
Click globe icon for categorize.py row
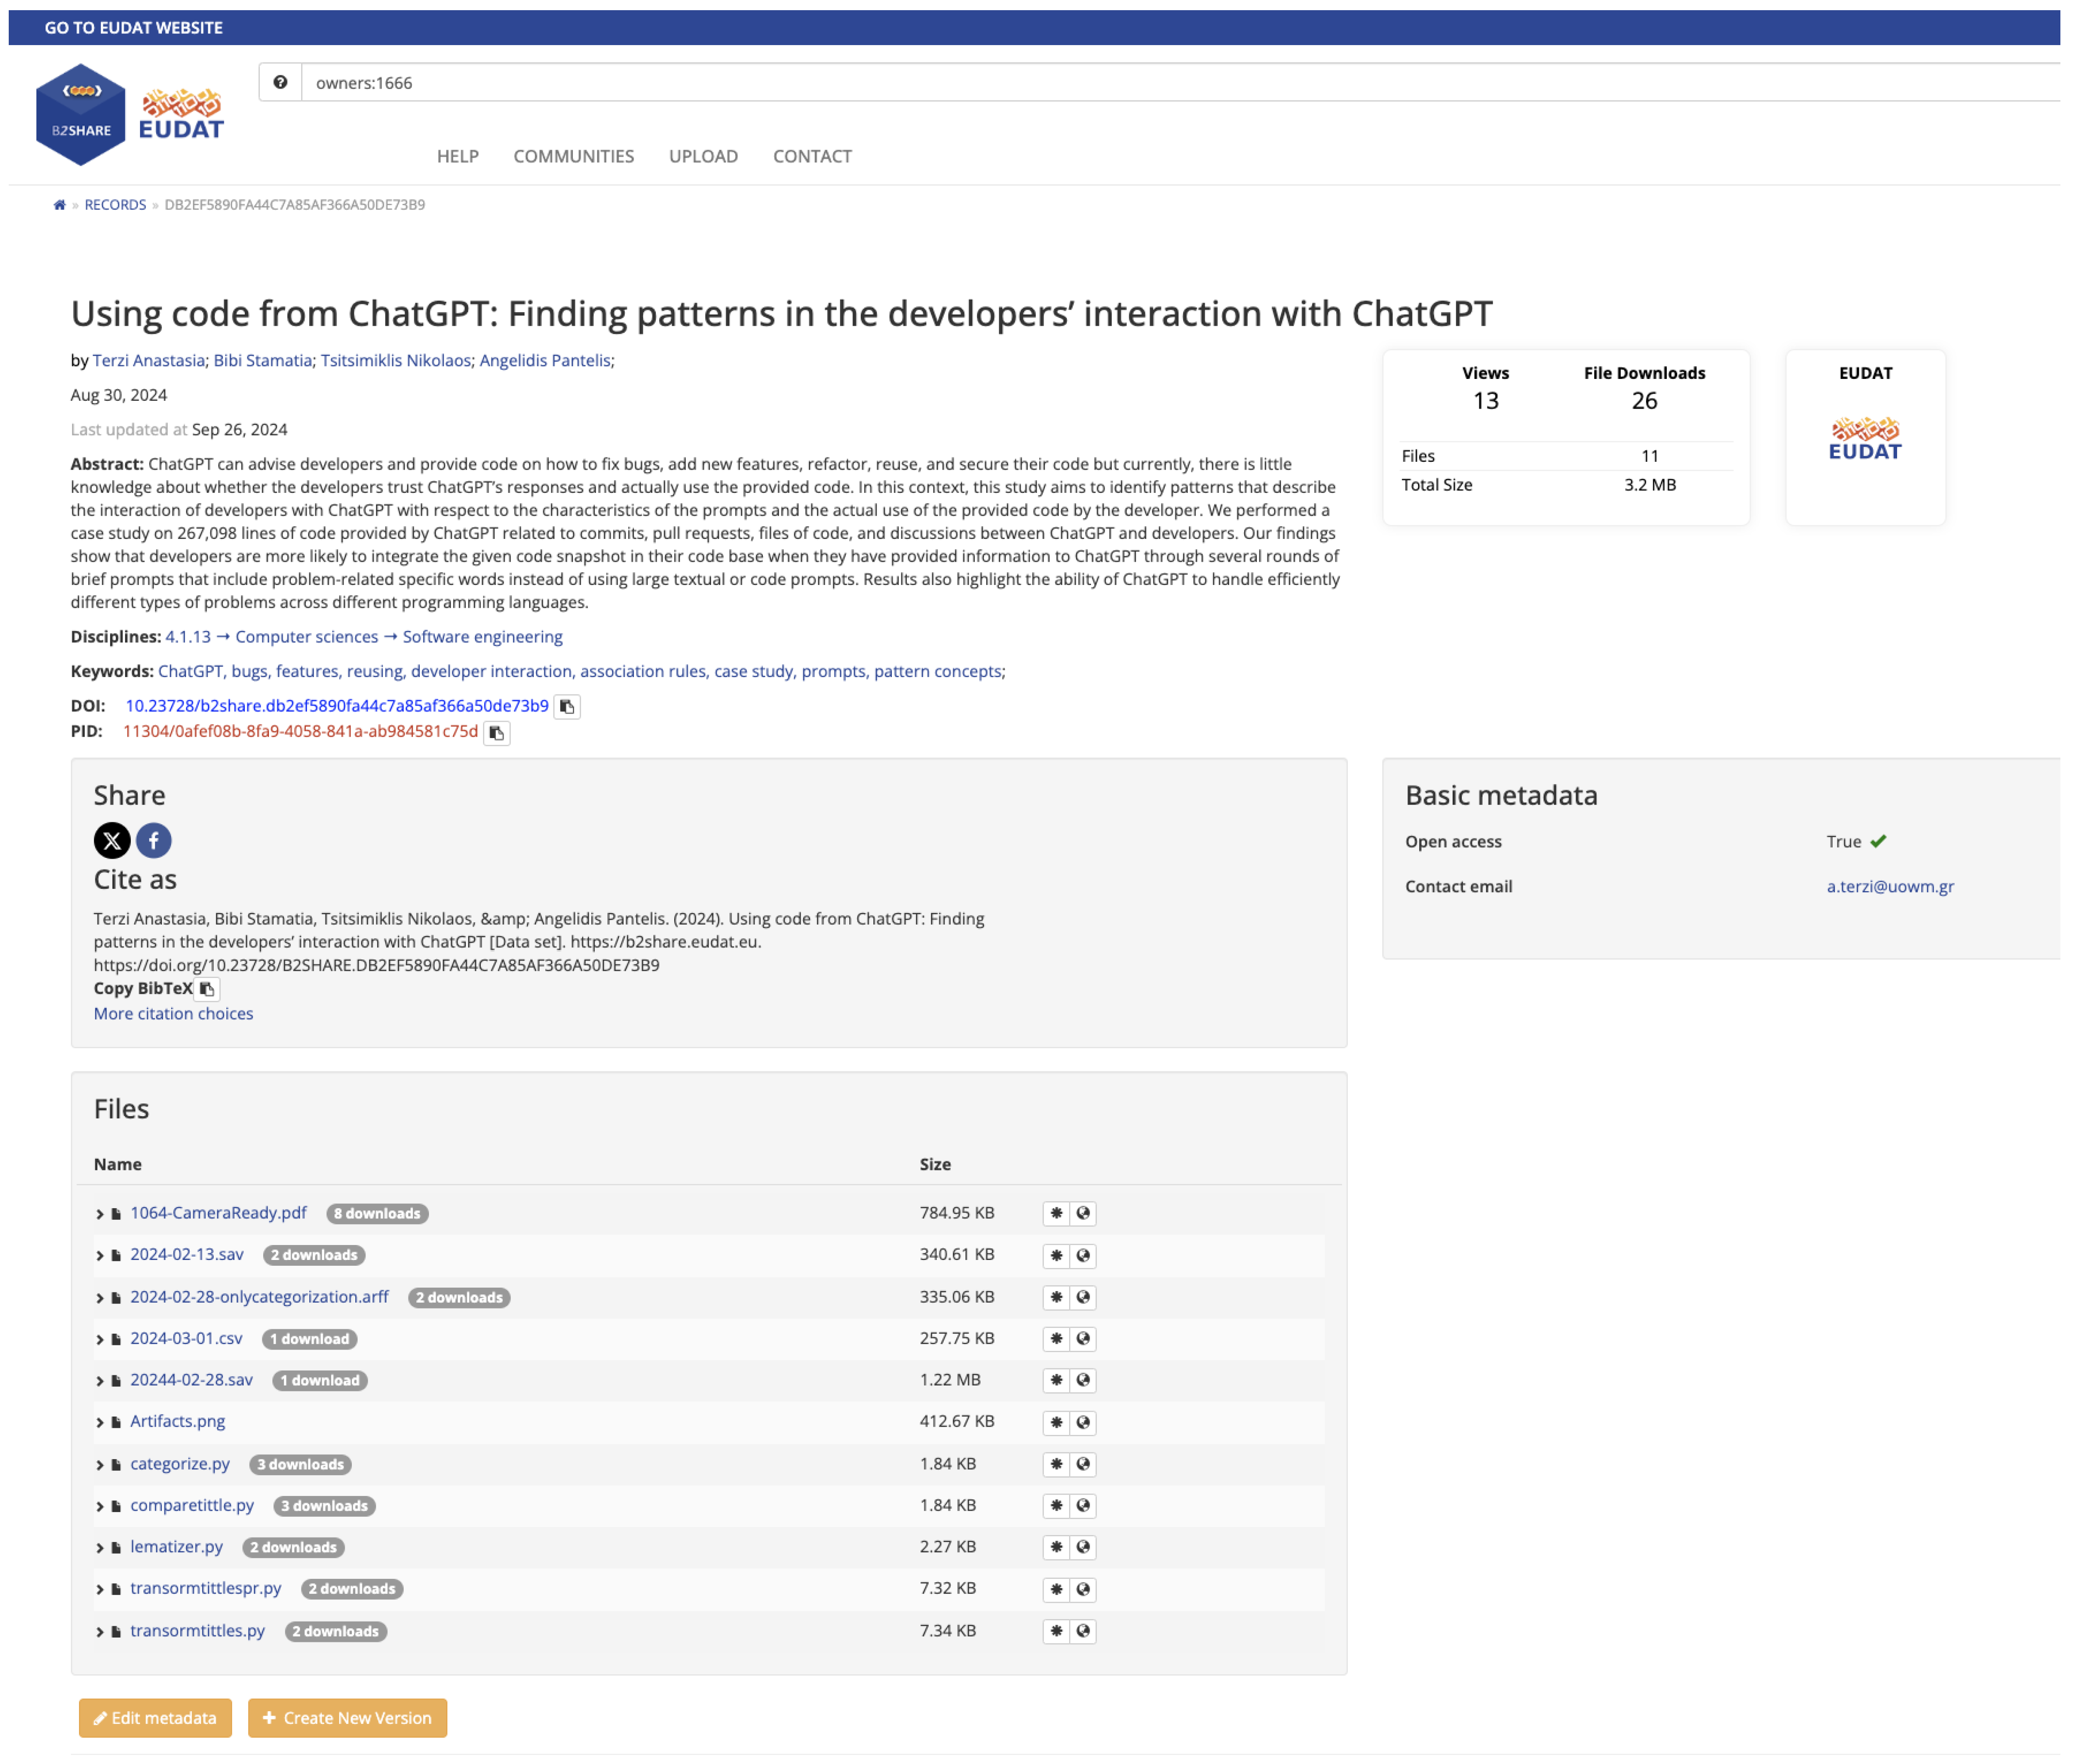1083,1464
